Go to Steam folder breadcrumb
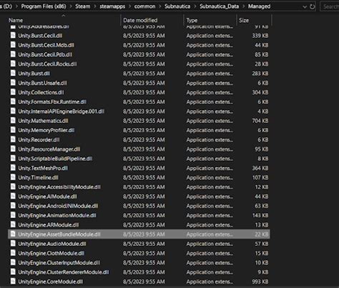 click(83, 6)
